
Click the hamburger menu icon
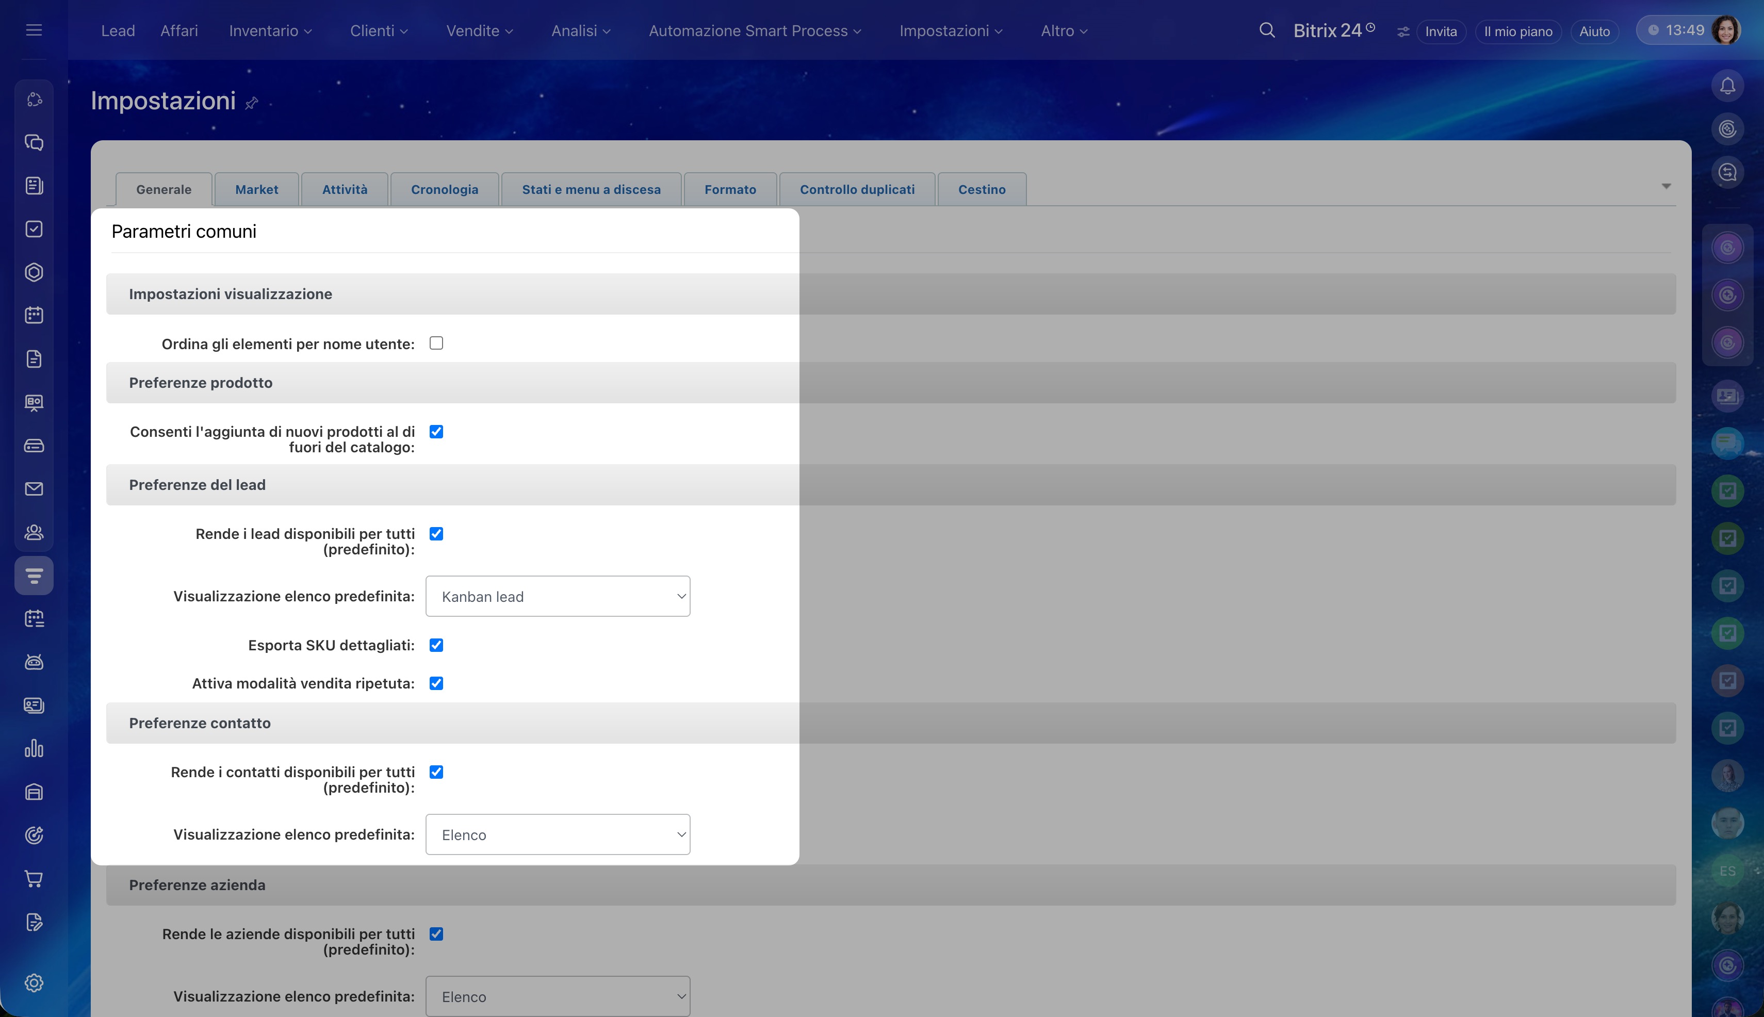34,30
